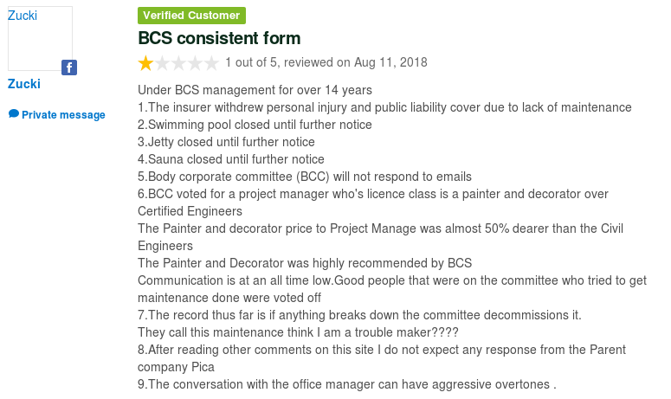Click the speech bubble icon beside Private message
The height and width of the screenshot is (399, 671).
pyautogui.click(x=14, y=113)
